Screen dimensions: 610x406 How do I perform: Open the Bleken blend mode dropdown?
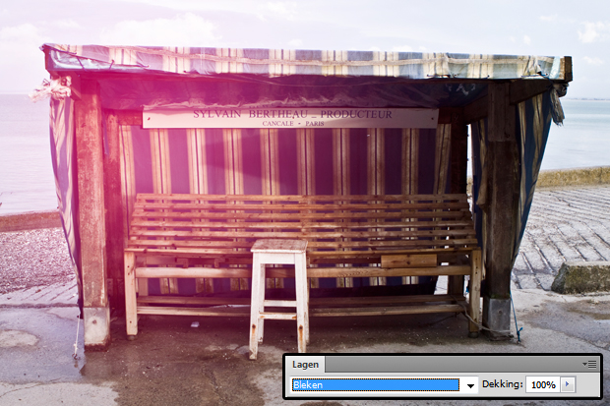470,385
